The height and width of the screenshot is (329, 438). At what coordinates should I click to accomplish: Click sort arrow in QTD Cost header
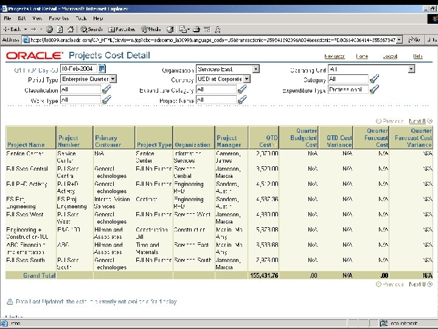(274, 145)
